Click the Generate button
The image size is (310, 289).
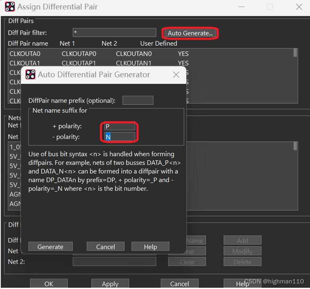50,247
